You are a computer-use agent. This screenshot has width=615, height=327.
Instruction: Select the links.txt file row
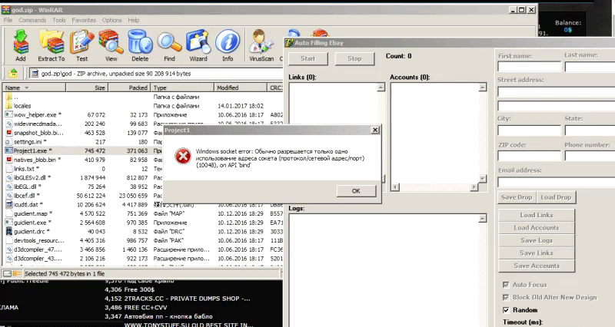coord(83,169)
